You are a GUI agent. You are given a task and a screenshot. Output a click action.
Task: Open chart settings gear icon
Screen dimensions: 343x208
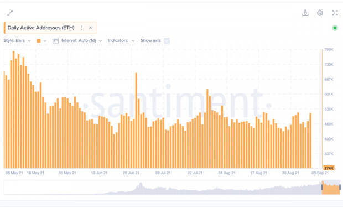tap(320, 13)
